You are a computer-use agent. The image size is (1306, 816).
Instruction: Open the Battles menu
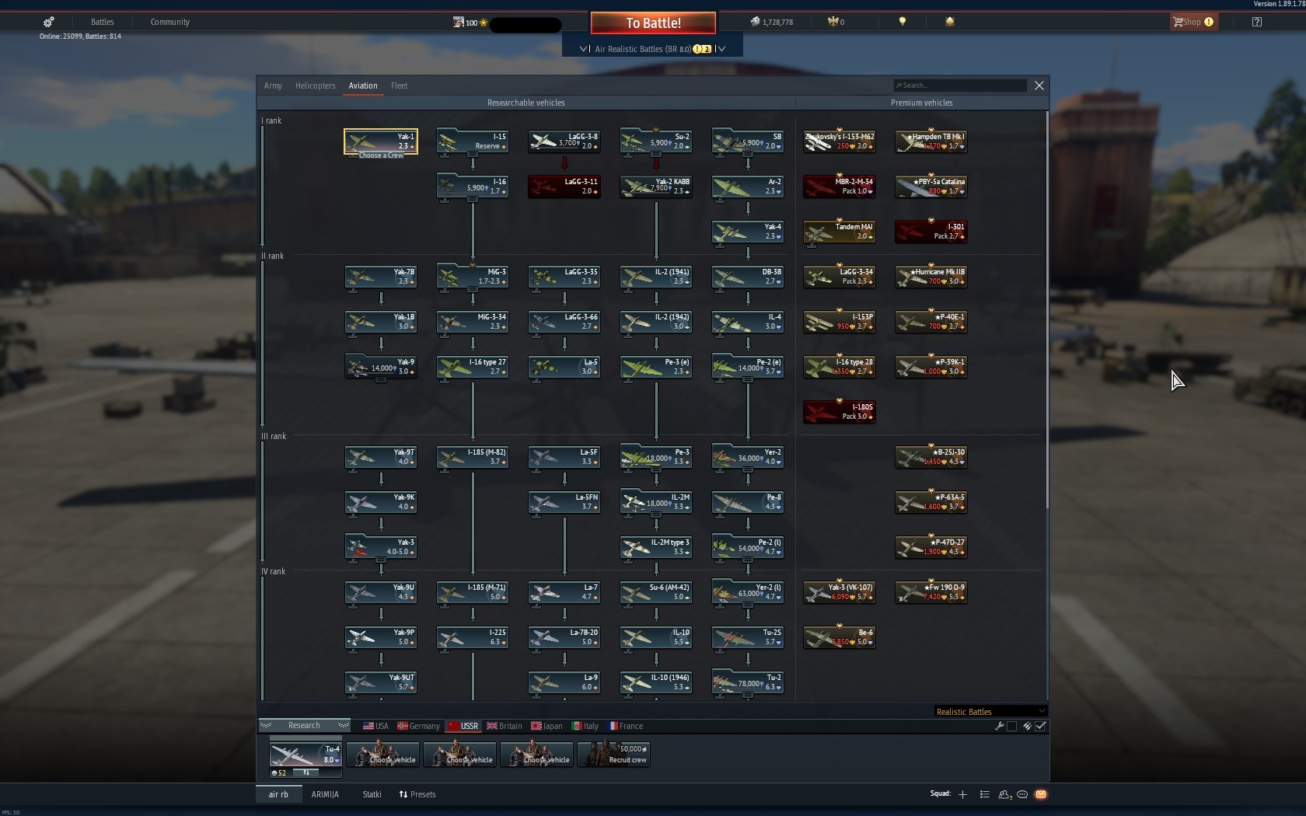tap(102, 22)
